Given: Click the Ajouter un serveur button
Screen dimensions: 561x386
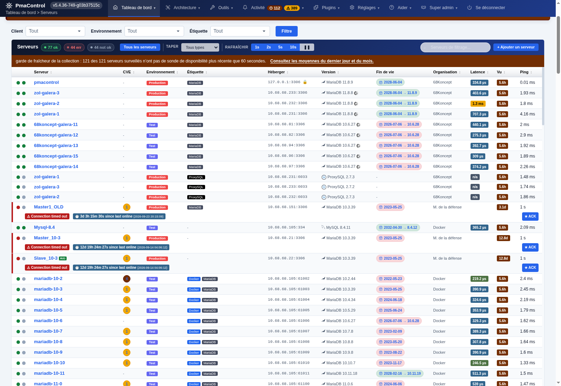Looking at the screenshot, I should tap(516, 47).
